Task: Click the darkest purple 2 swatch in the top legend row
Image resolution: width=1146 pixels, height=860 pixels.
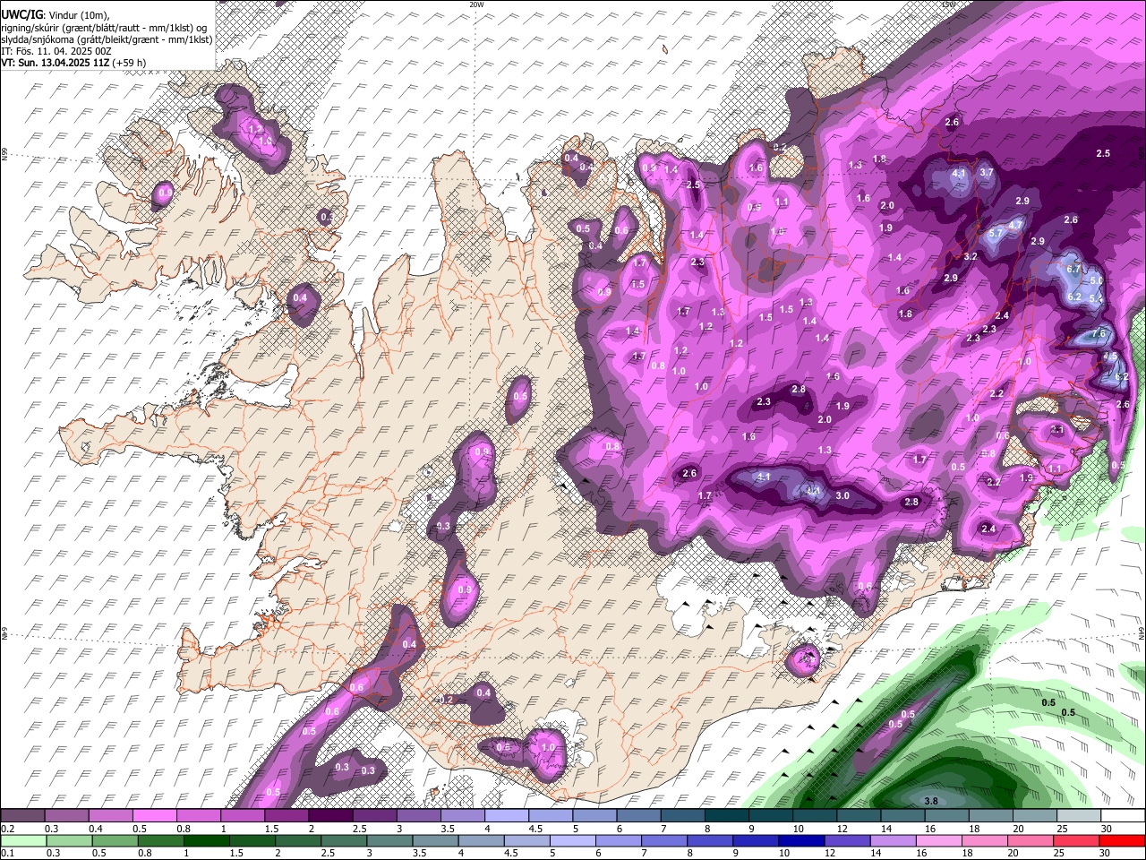Action: pos(330,816)
